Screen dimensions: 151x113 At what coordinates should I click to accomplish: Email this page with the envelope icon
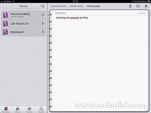[x=138, y=6]
